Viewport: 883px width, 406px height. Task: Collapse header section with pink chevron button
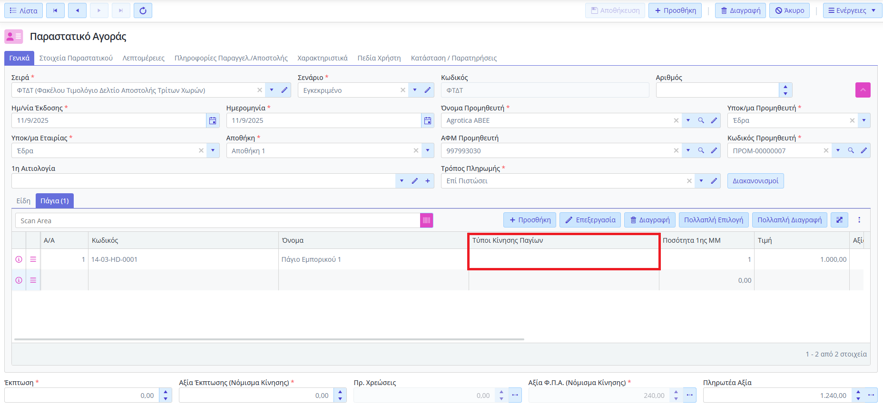click(x=863, y=90)
